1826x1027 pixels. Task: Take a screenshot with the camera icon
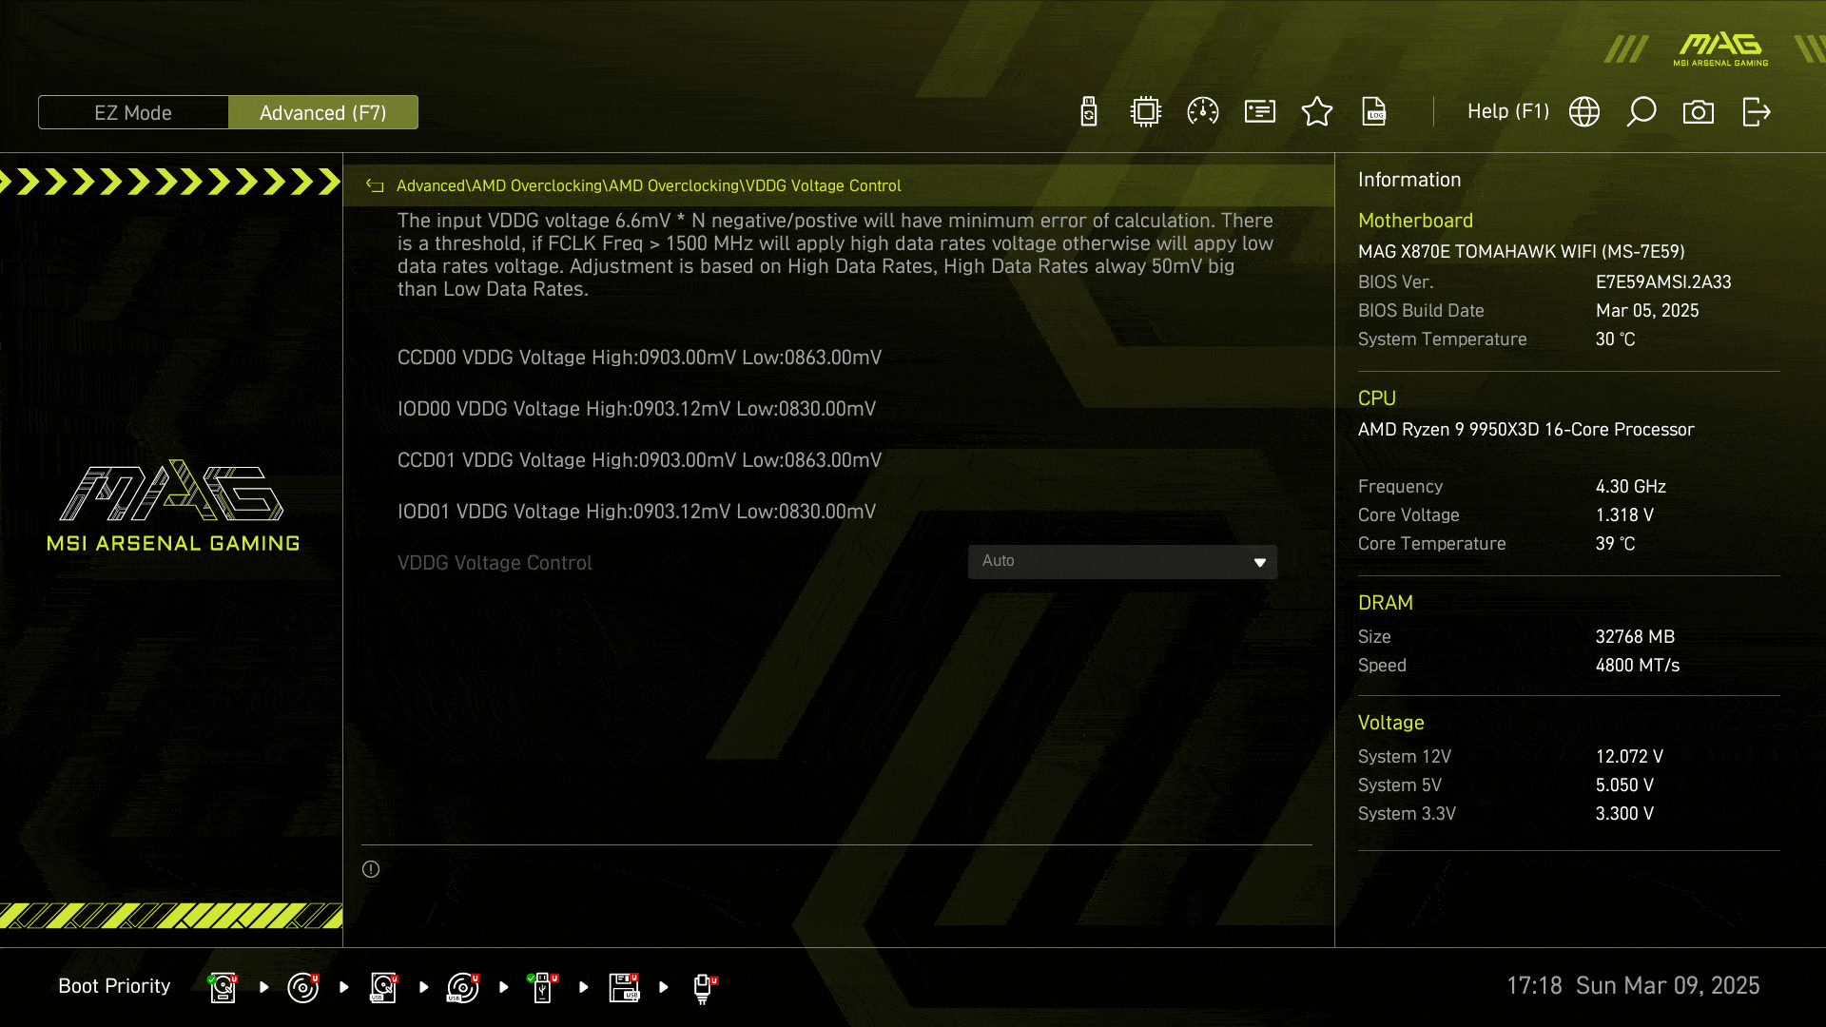(x=1699, y=112)
